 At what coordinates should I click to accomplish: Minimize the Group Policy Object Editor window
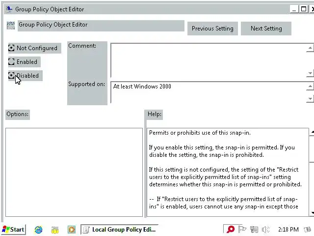[294, 9]
